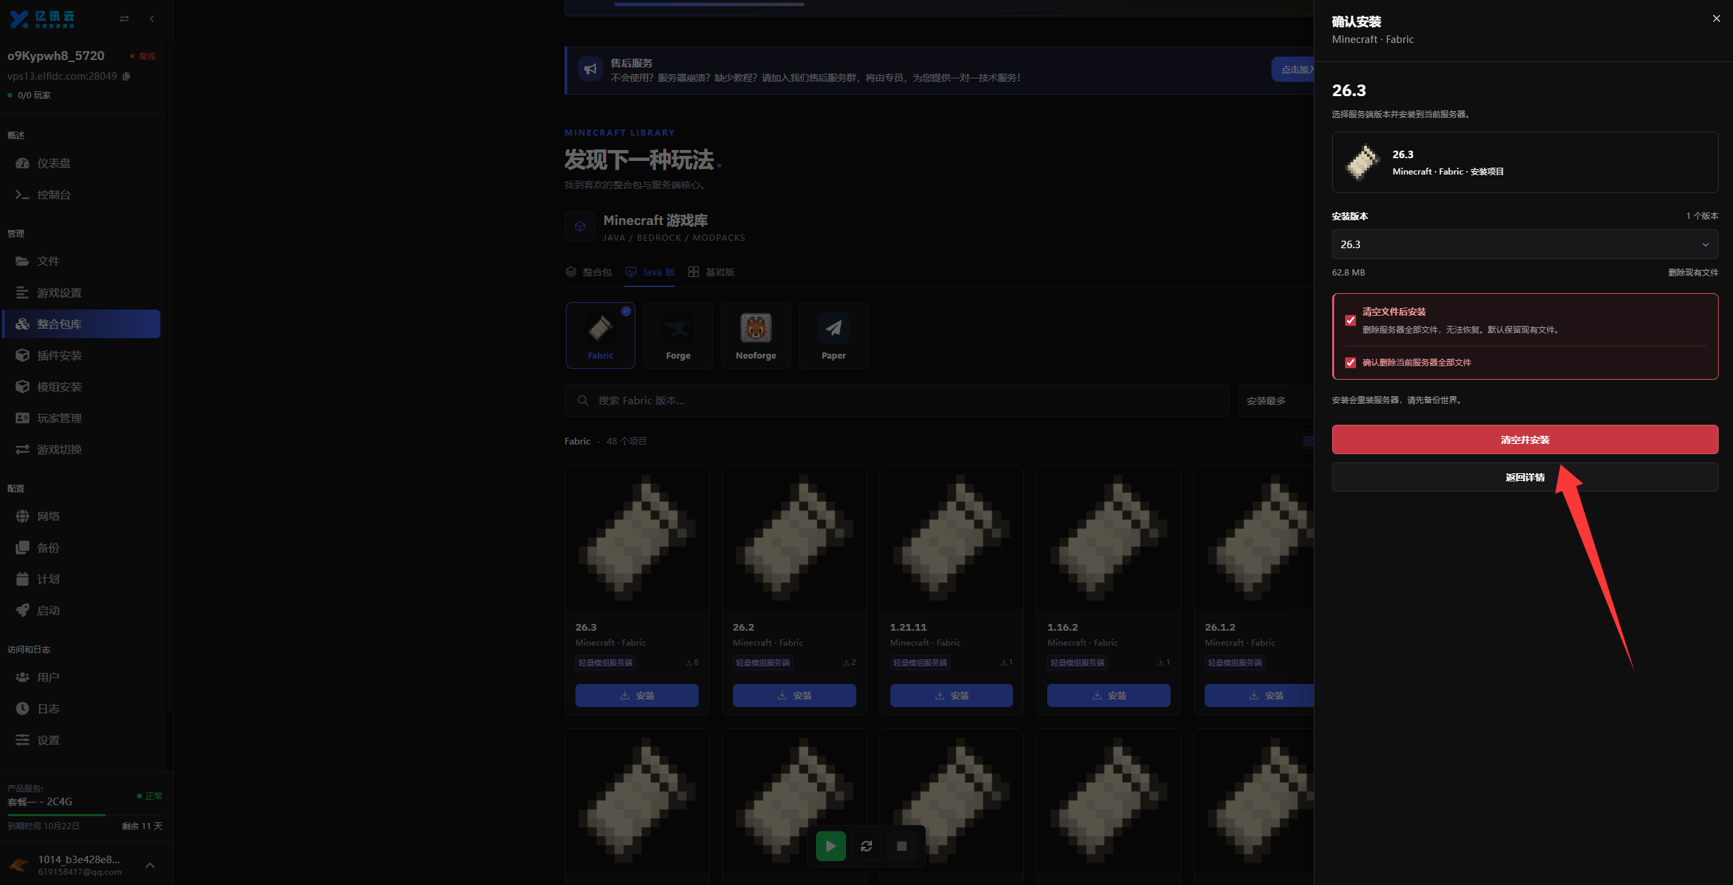Select the Forge server type card

coord(678,335)
